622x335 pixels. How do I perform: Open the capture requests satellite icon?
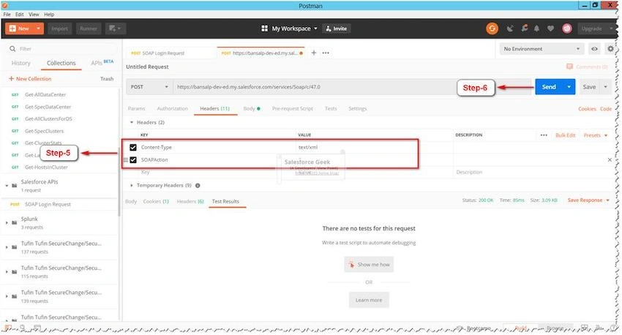pyautogui.click(x=510, y=29)
